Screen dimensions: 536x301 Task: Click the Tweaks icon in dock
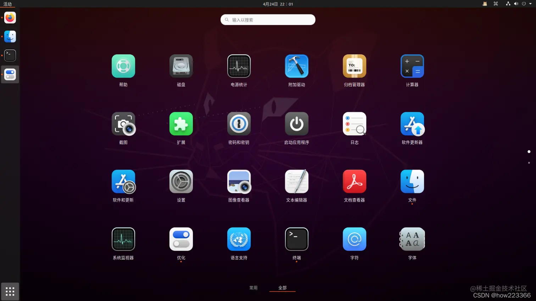(10, 74)
